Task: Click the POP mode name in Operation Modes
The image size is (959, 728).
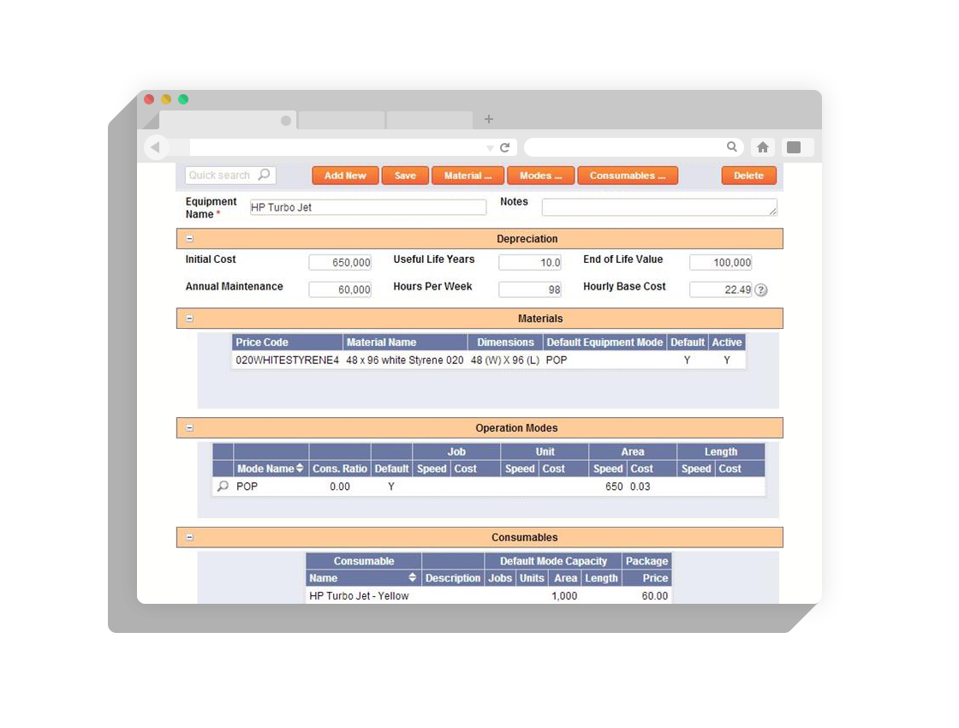Action: 247,486
